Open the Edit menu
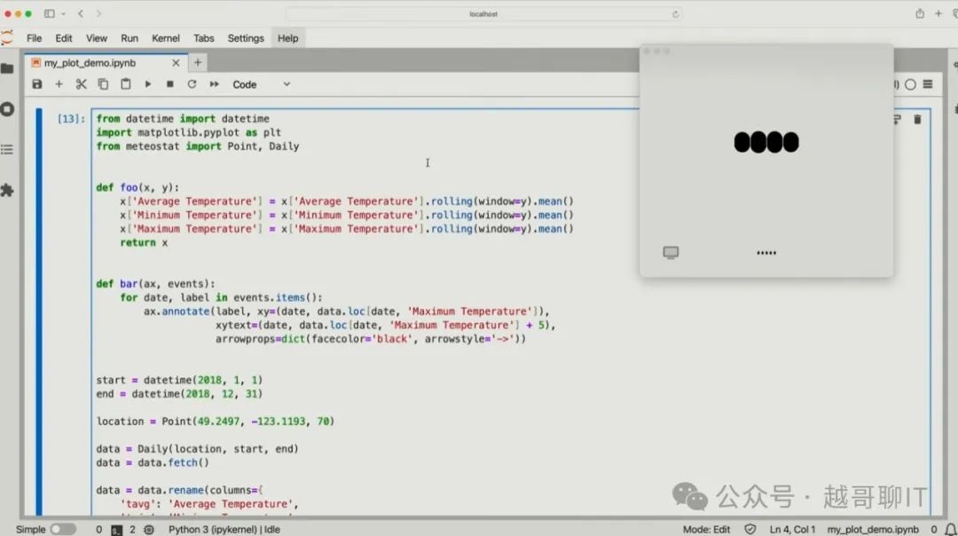Image resolution: width=958 pixels, height=536 pixels. (64, 38)
